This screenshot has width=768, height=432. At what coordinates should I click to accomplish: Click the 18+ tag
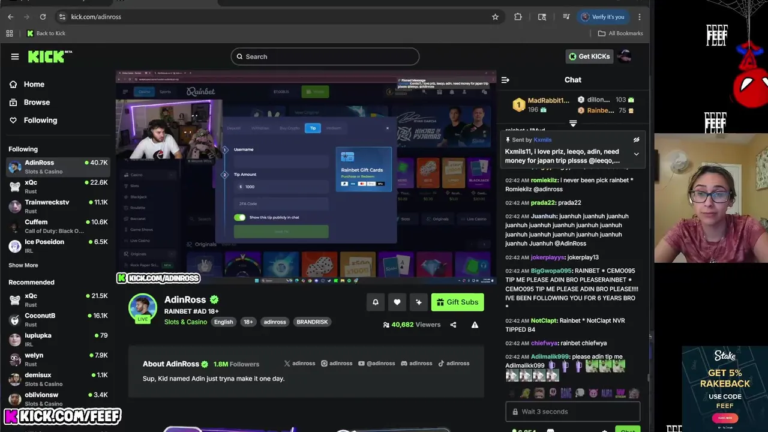click(248, 322)
